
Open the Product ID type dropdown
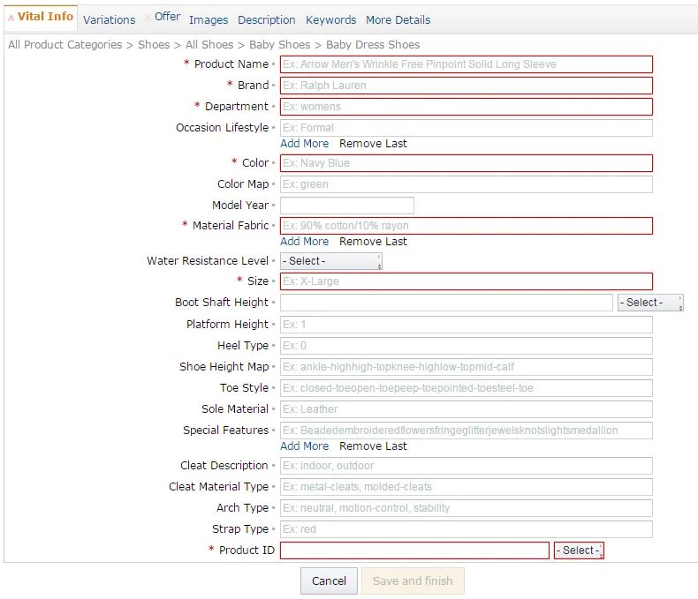click(579, 550)
